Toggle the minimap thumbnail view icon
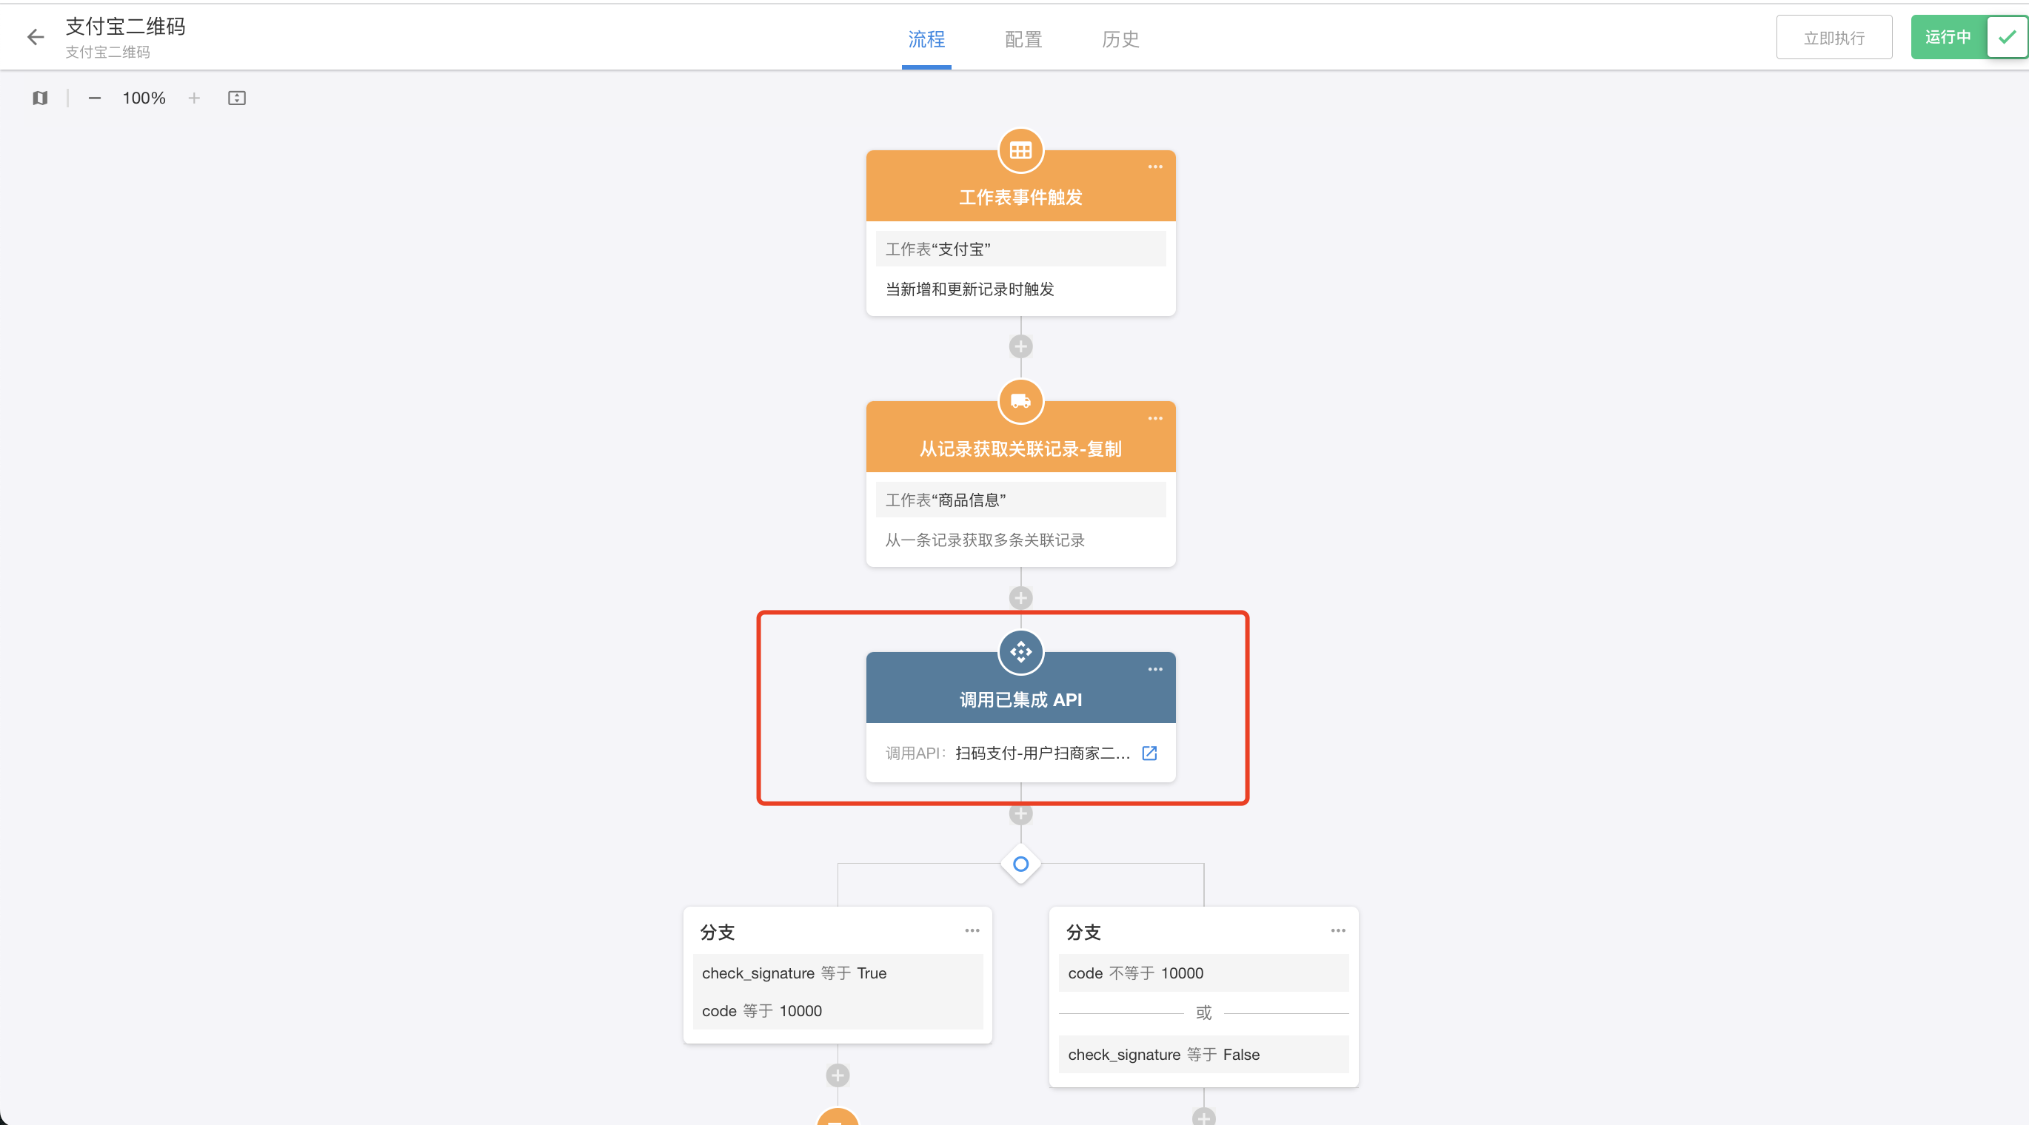2029x1125 pixels. tap(40, 98)
